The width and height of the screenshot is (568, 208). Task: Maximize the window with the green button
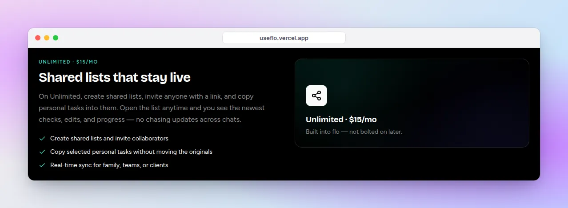click(x=56, y=38)
